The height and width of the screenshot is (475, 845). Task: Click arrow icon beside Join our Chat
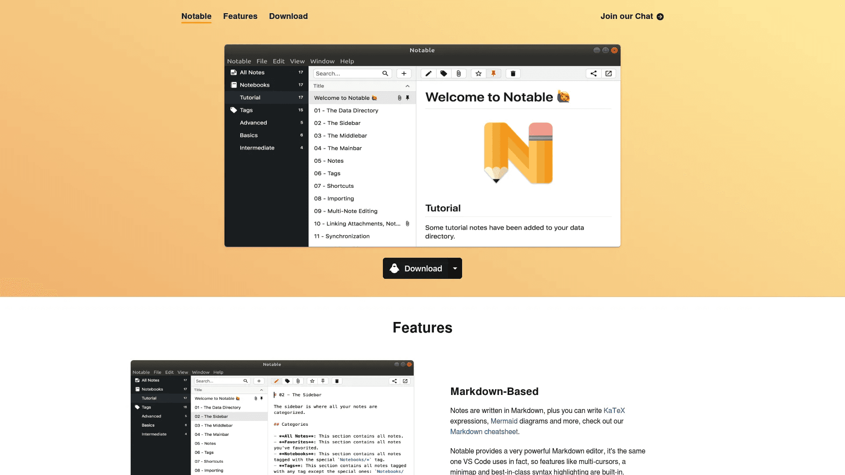[x=660, y=17]
